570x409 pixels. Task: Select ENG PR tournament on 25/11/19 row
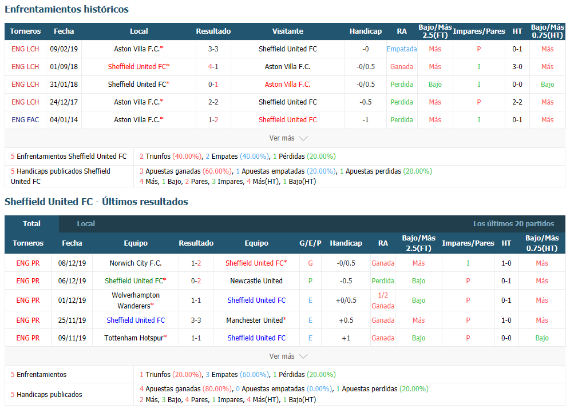28,320
